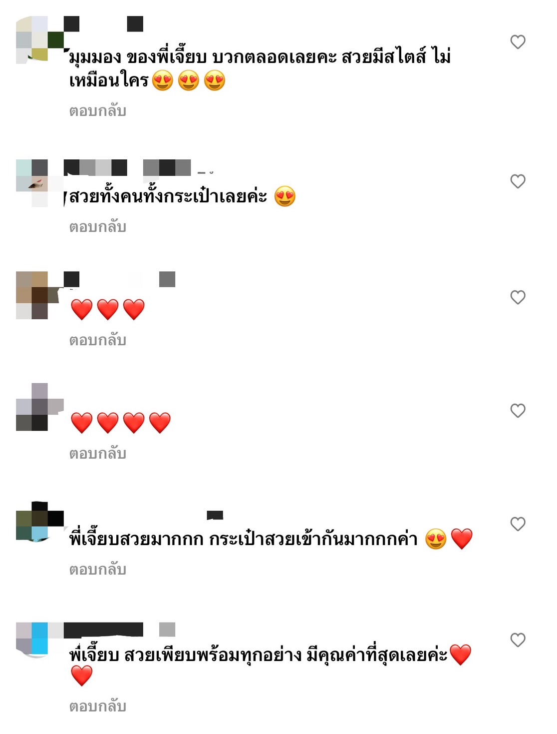Screen dimensions: 557x734
Task: Reply (ตอบกลับ) to the first comment about มุมมอง
Action: pyautogui.click(x=97, y=110)
